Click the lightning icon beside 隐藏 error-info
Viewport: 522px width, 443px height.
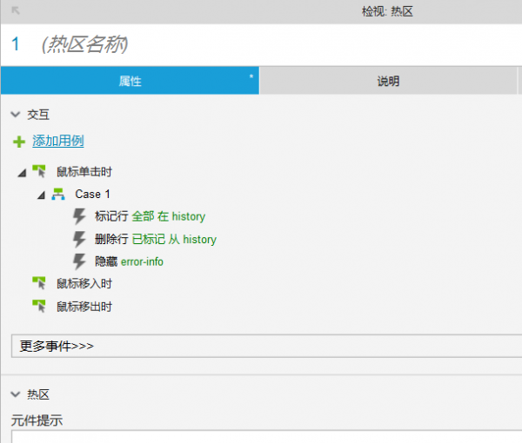click(80, 261)
